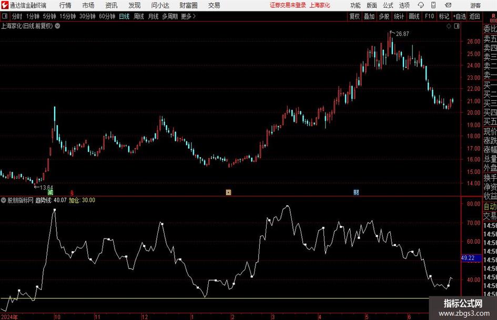Open the indicator dropdown beside 股朋指标网

pos(4,200)
